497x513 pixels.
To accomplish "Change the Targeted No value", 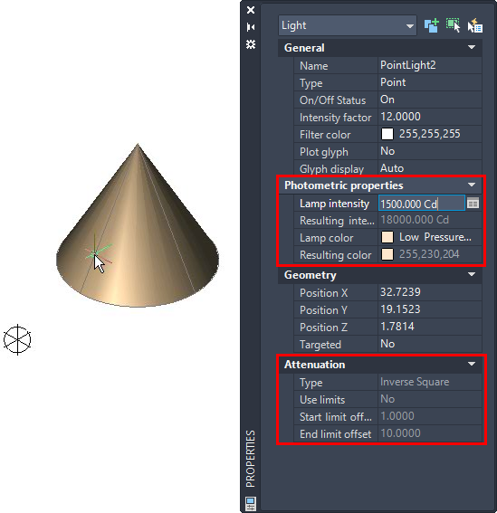I will (x=430, y=344).
